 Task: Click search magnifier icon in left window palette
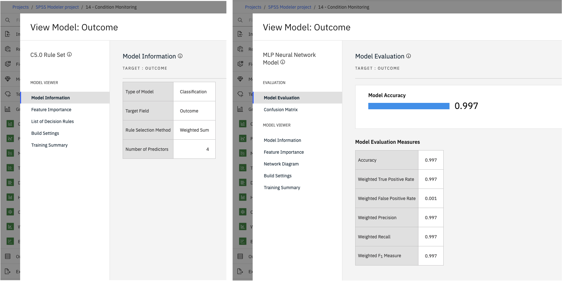[8, 20]
